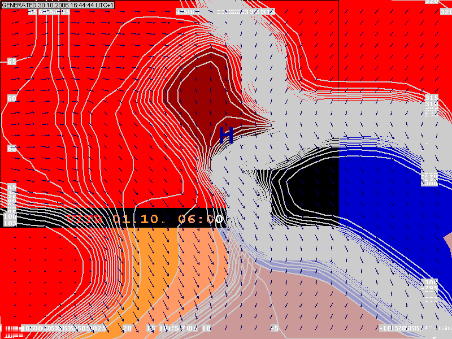
Task: Click the uppermost 65 contour label on left edge
Action: [x=12, y=61]
